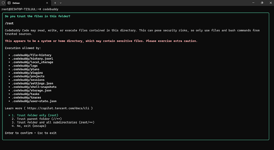Select the Debian terminal tab
This screenshot has height=150, width=274.
pos(29,3)
